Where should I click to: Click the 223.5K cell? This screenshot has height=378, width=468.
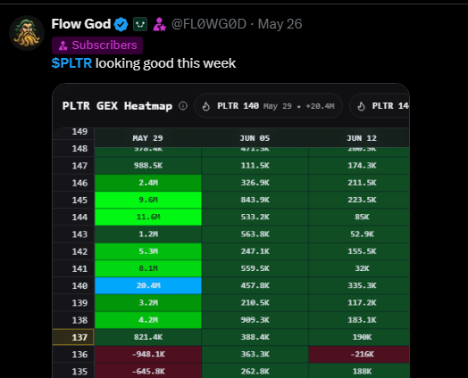(359, 200)
